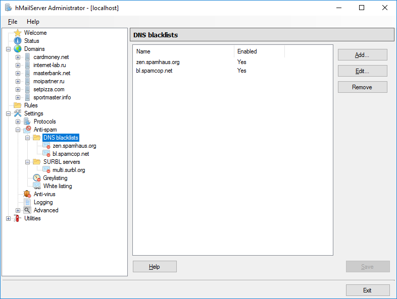Click the multi.surbl.org envelope icon
The height and width of the screenshot is (299, 397).
(x=46, y=170)
